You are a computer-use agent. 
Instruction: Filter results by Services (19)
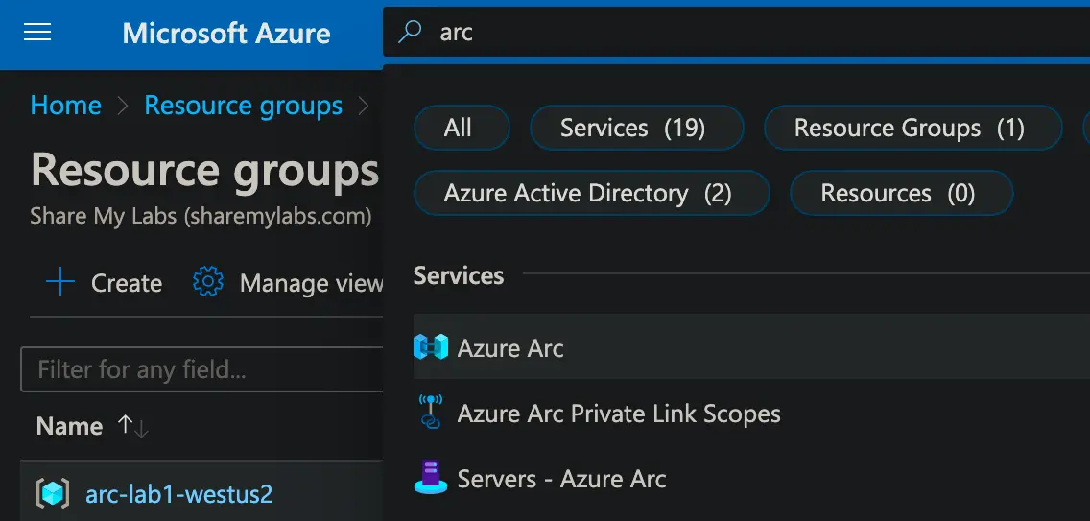coord(634,129)
